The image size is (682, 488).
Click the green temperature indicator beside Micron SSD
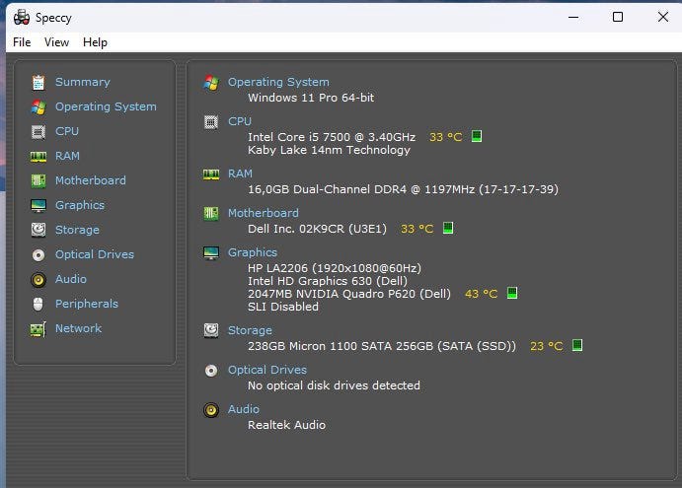[x=577, y=345]
